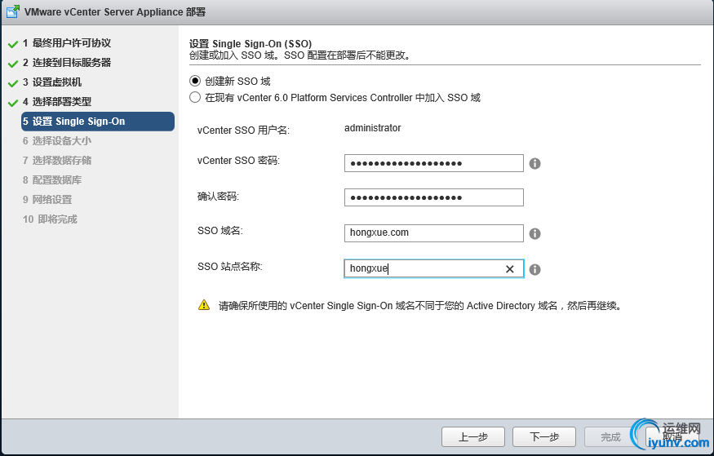Screen dimensions: 714x456
Task: Click the vCenter SSO password field
Action: (433, 163)
